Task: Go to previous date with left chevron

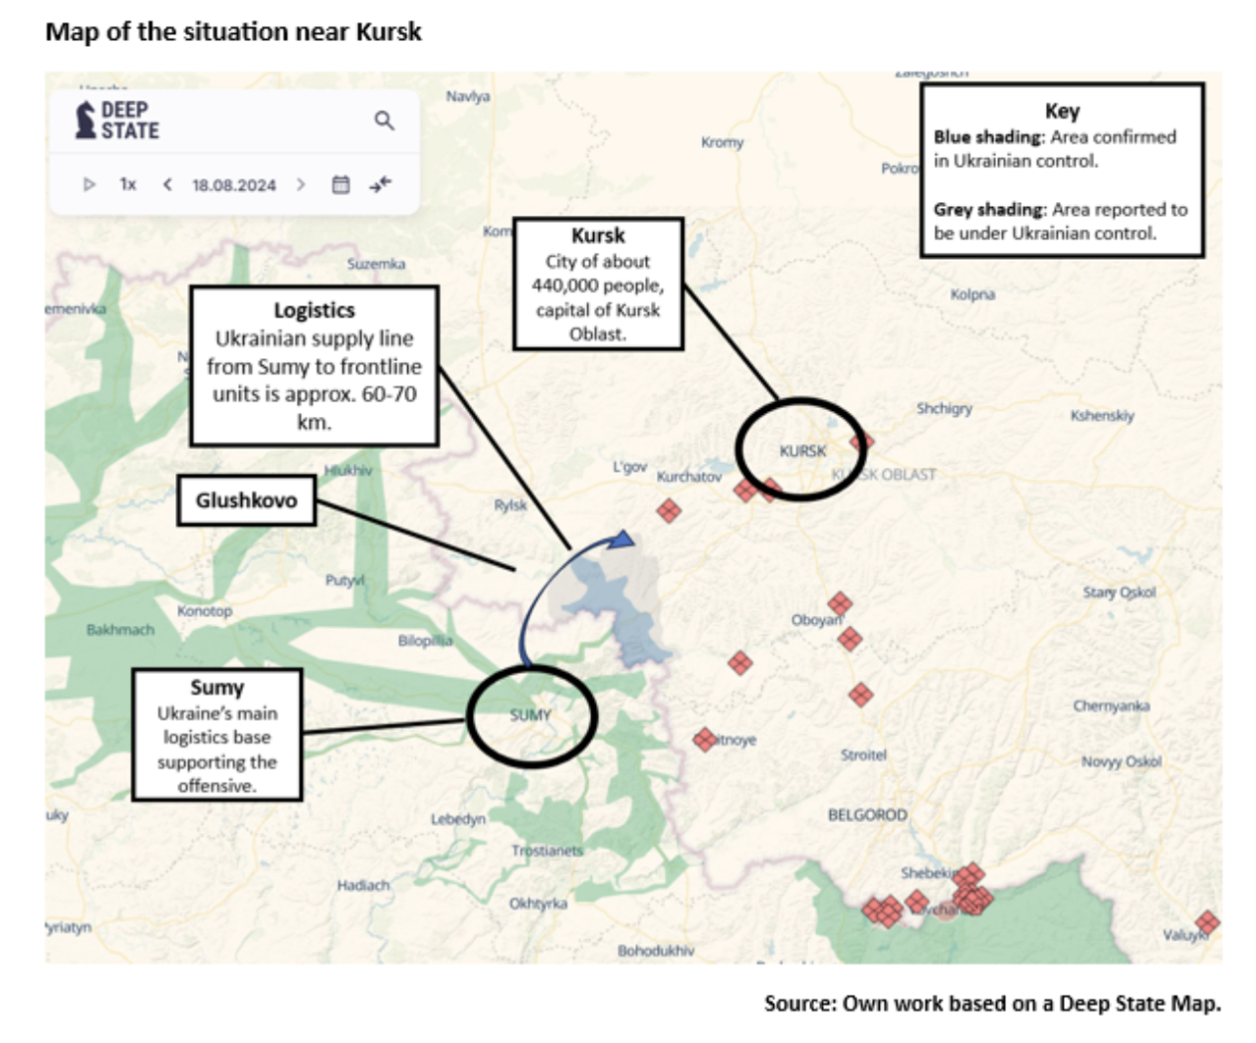Action: point(167,184)
